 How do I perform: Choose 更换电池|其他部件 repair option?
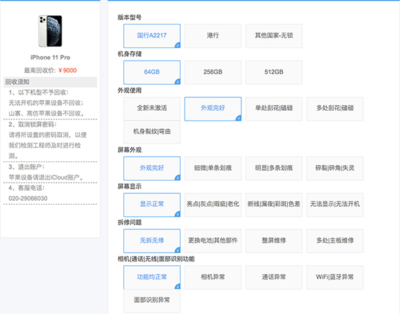[213, 241]
